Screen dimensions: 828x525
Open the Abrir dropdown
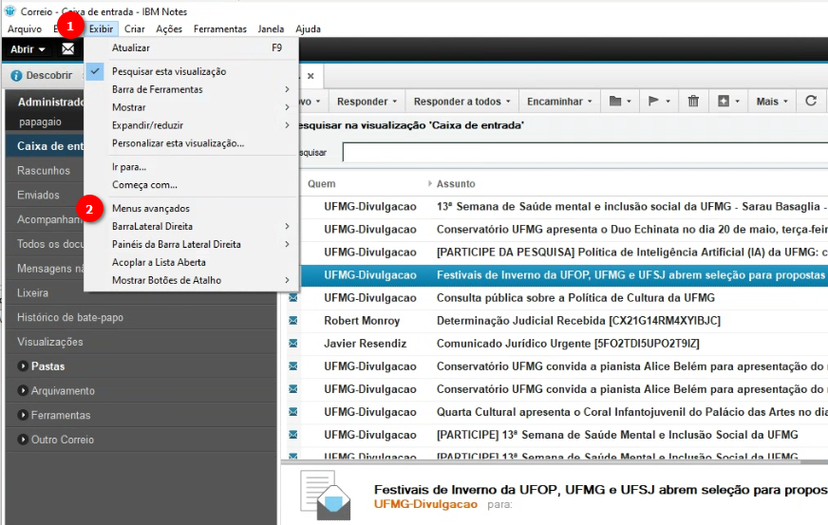(x=28, y=49)
